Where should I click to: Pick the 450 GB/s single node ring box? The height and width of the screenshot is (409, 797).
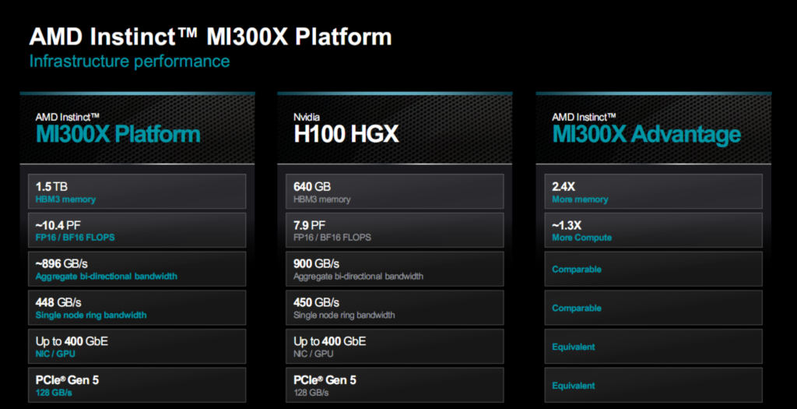coord(395,308)
